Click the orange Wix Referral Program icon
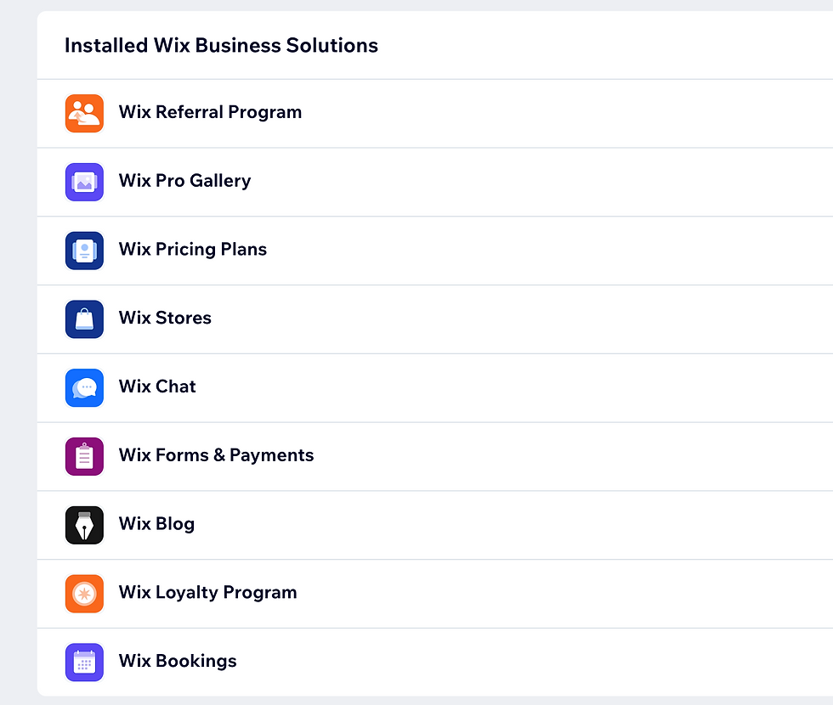Image resolution: width=833 pixels, height=705 pixels. 84,114
